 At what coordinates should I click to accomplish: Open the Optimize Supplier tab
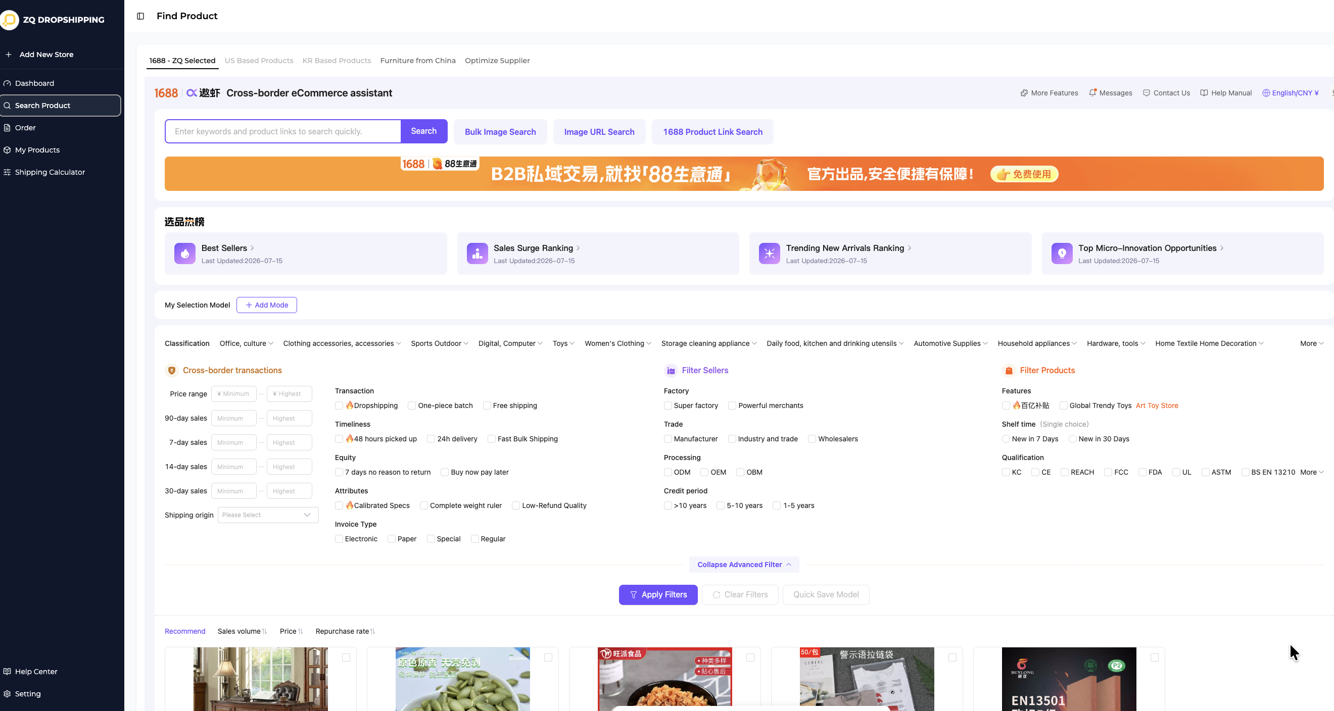[497, 61]
